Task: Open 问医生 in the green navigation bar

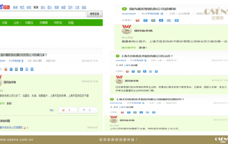Action: tap(29, 23)
